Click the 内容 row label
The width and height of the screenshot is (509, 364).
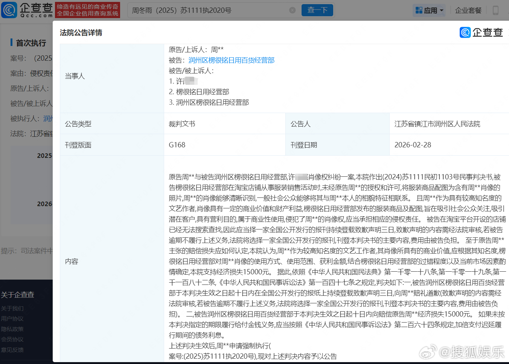coord(72,262)
